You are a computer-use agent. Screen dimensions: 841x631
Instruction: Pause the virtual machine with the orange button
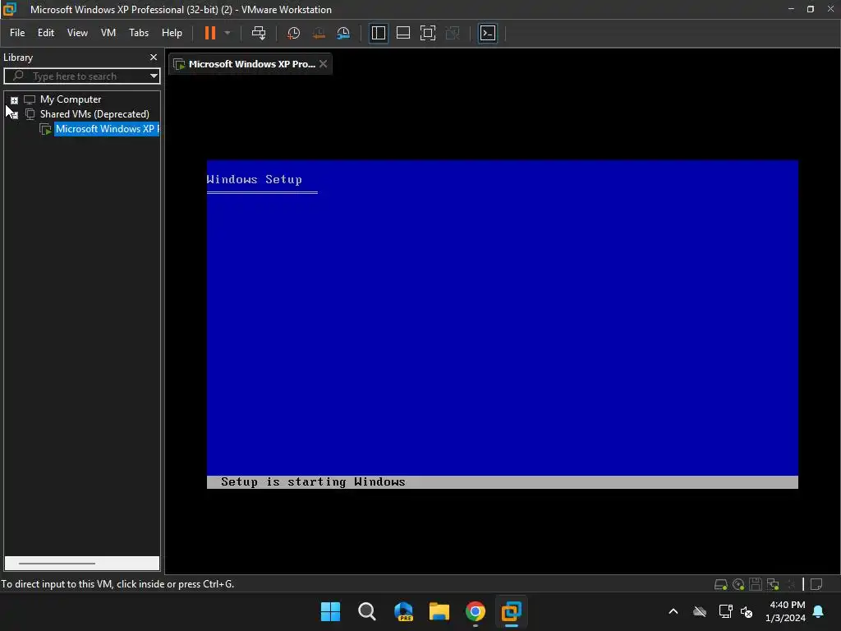(210, 33)
